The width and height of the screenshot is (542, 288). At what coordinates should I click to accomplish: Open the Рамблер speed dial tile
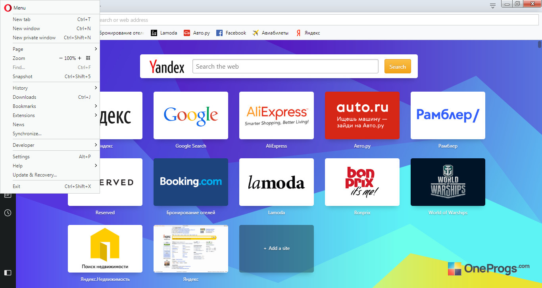pos(448,115)
